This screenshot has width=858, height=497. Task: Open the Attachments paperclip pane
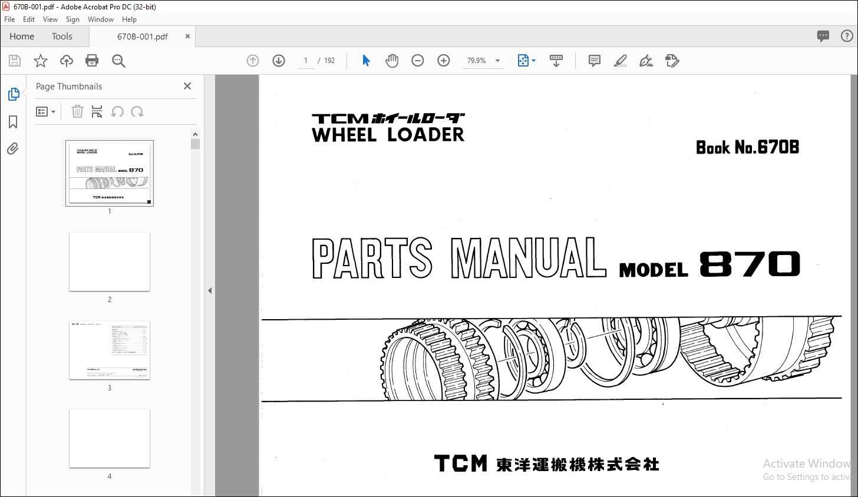[x=13, y=148]
